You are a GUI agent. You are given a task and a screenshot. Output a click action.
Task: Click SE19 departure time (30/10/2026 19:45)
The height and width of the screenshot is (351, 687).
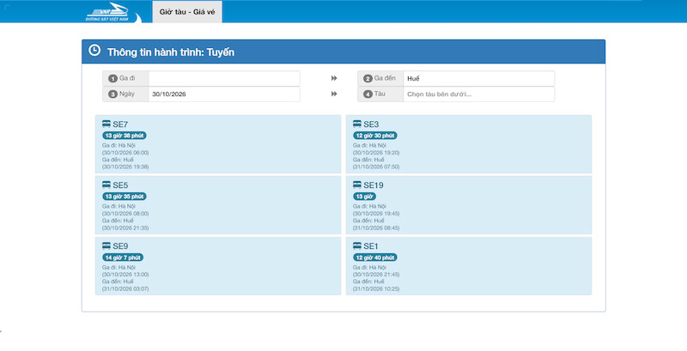(376, 214)
